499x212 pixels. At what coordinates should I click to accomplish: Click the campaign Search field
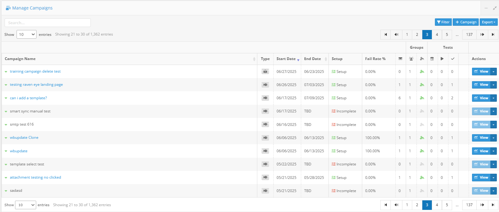click(48, 23)
